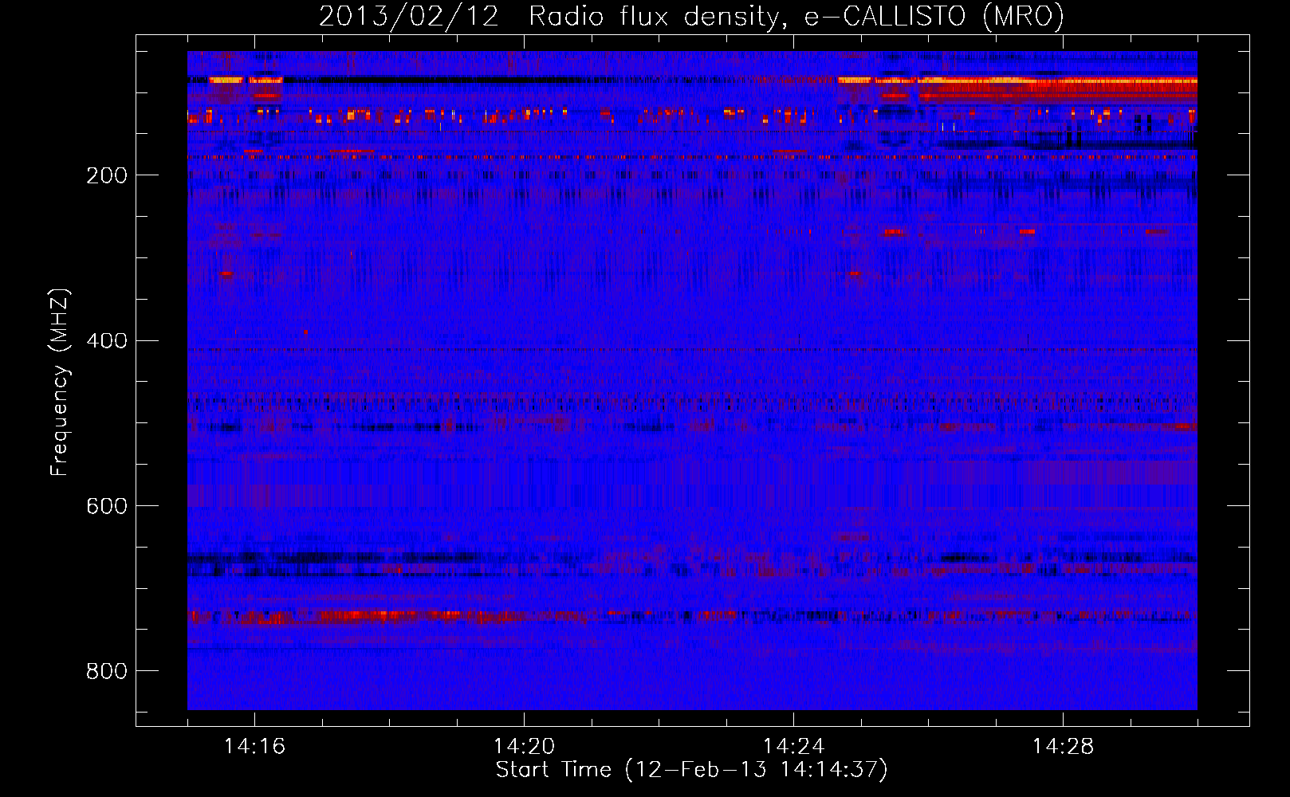Click the "Start Time (12-Feb-13 14:14:37)" axis label

click(x=691, y=770)
